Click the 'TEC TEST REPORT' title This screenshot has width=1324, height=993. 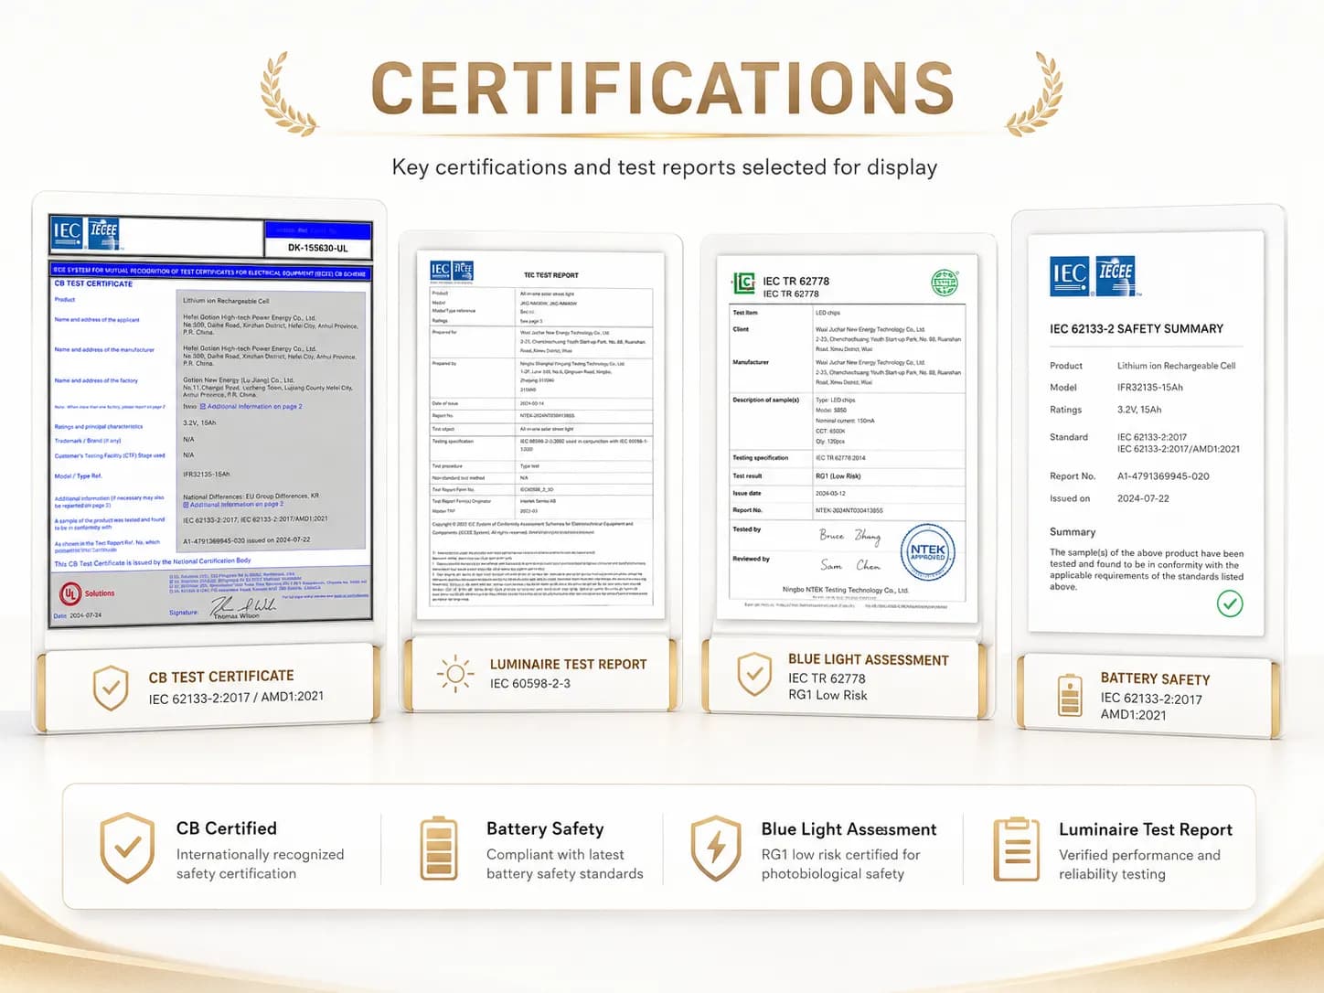[551, 275]
